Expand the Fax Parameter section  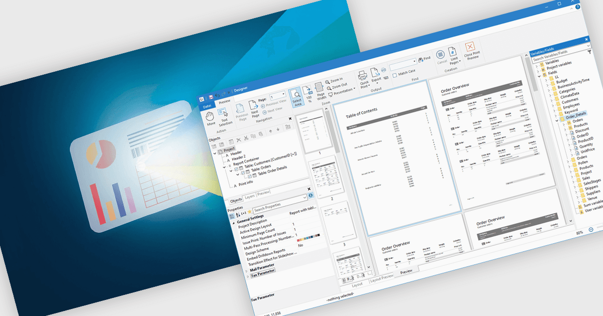pyautogui.click(x=247, y=276)
